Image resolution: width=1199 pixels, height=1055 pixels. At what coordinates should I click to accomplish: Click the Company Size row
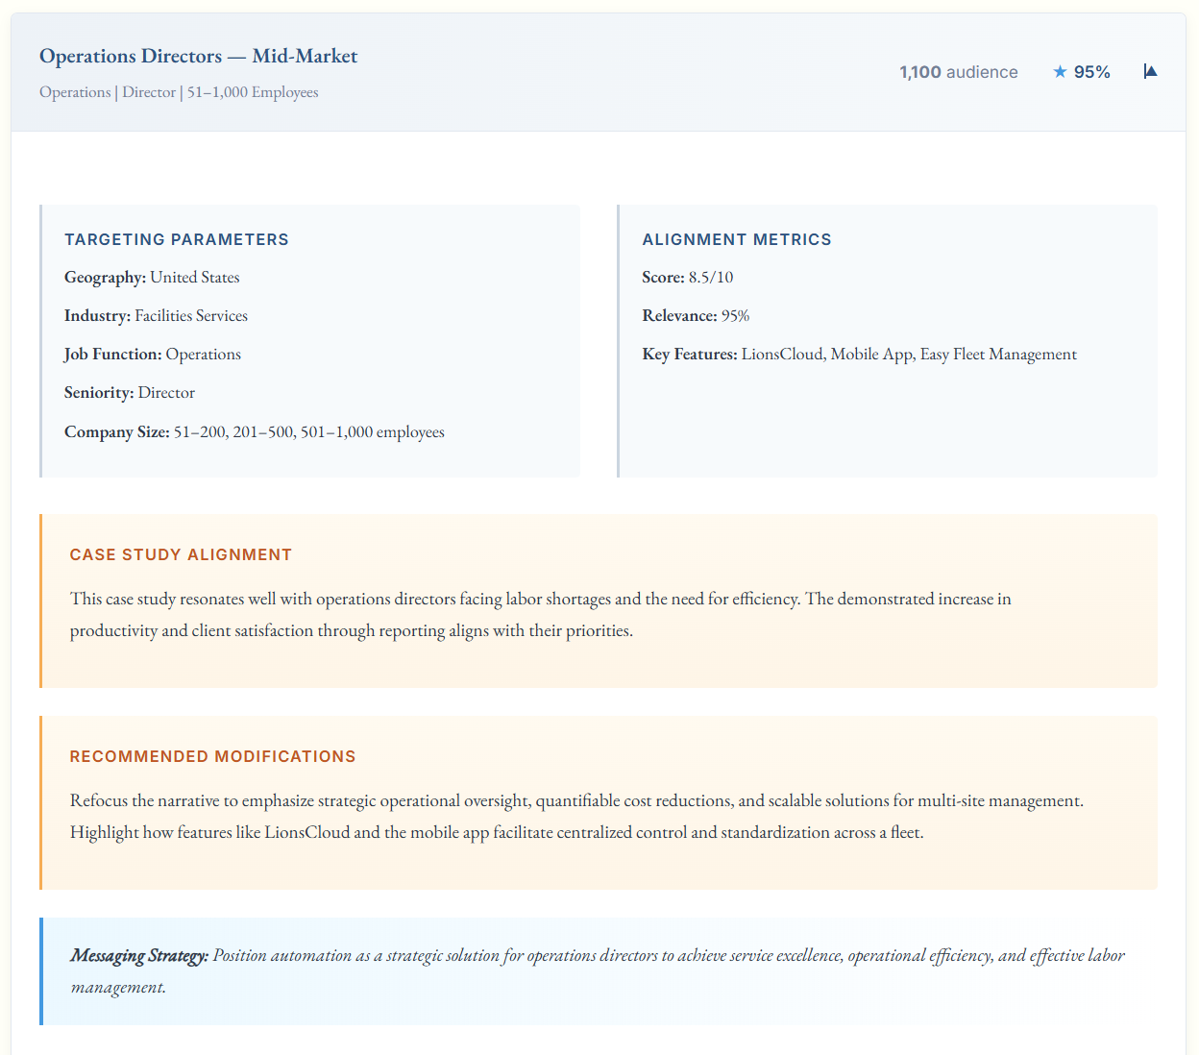254,432
